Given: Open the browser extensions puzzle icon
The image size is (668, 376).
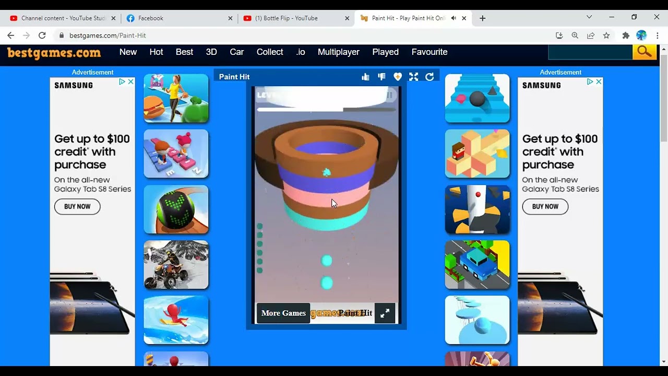Looking at the screenshot, I should [626, 36].
